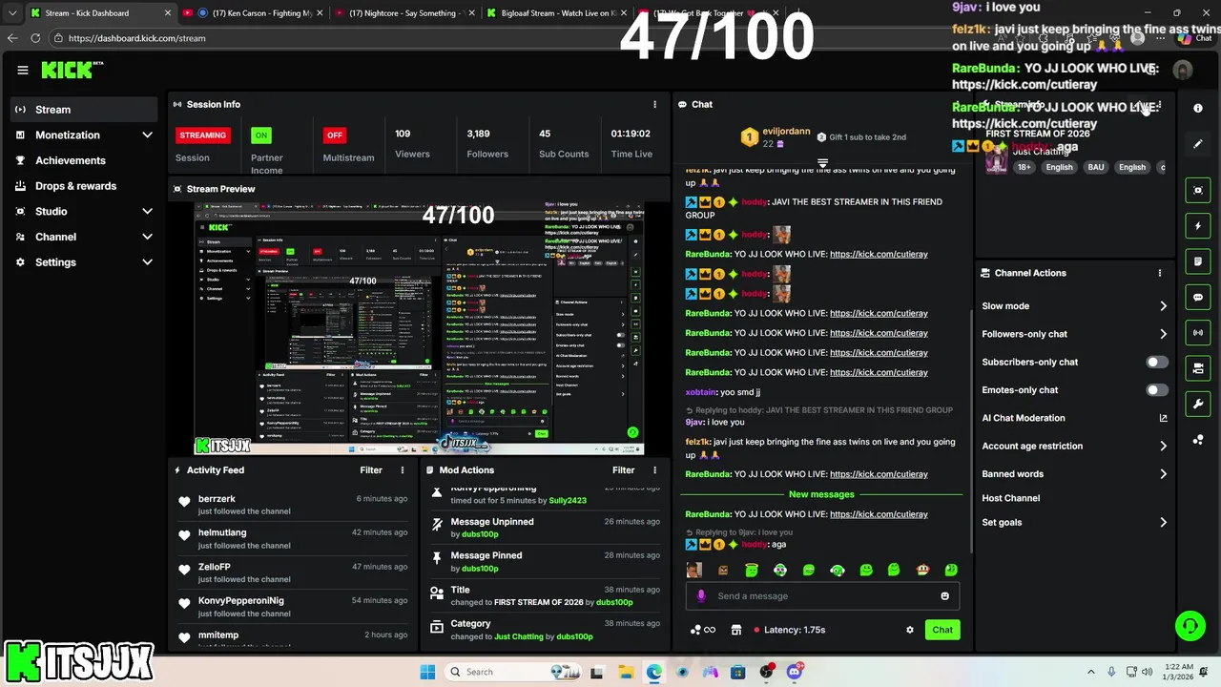Open Mod Actions three-dot menu
Viewport: 1221px width, 687px height.
click(654, 470)
